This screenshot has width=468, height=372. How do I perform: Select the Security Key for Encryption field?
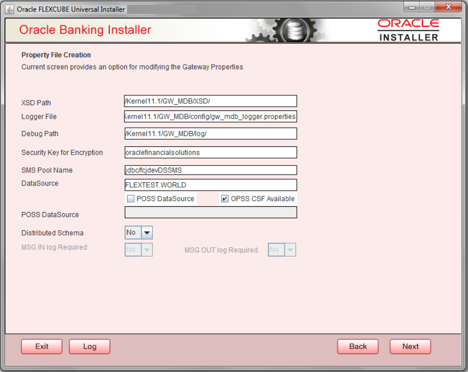tap(210, 152)
